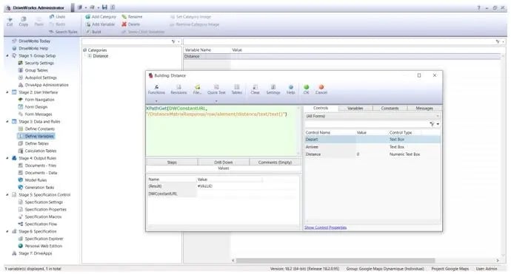The image size is (511, 277).
Task: Collapse Stage 2 User Interface
Action: click(x=7, y=92)
